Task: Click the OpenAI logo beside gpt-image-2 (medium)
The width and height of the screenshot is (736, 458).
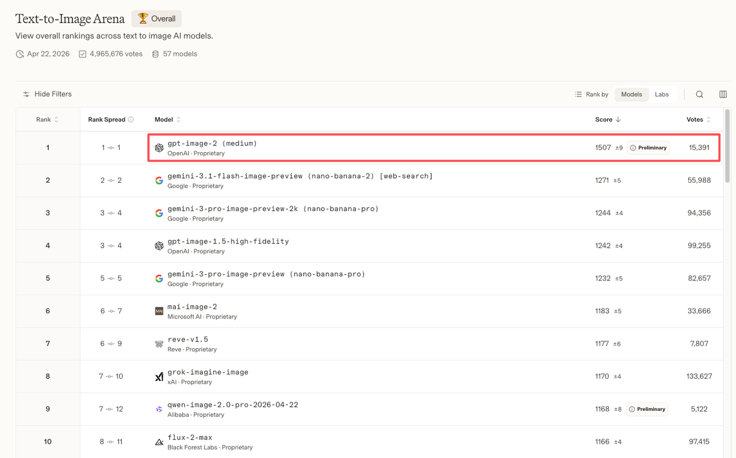Action: tap(159, 148)
